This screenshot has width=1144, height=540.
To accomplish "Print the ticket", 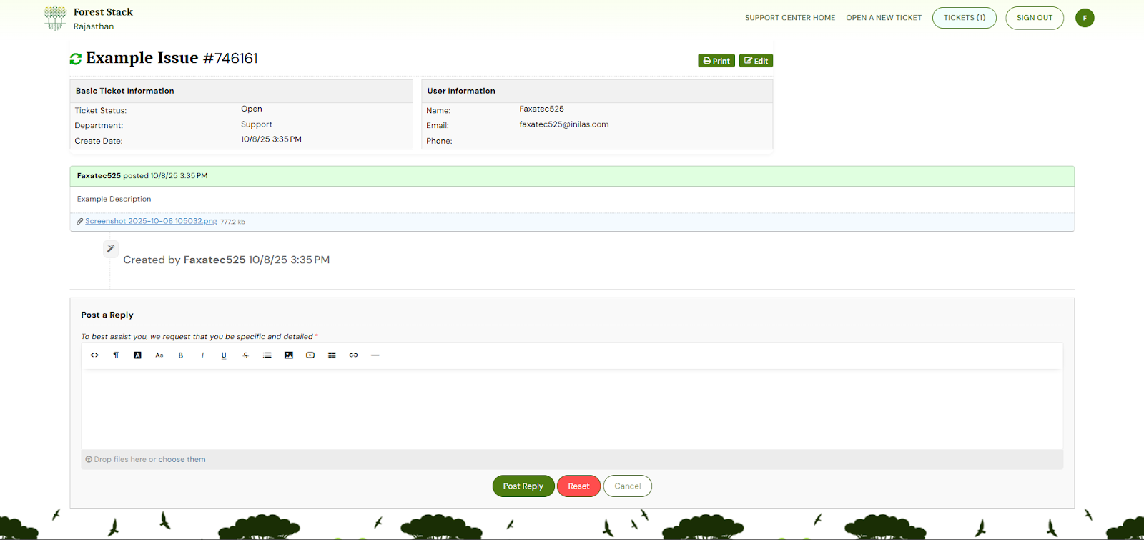I will (x=716, y=61).
